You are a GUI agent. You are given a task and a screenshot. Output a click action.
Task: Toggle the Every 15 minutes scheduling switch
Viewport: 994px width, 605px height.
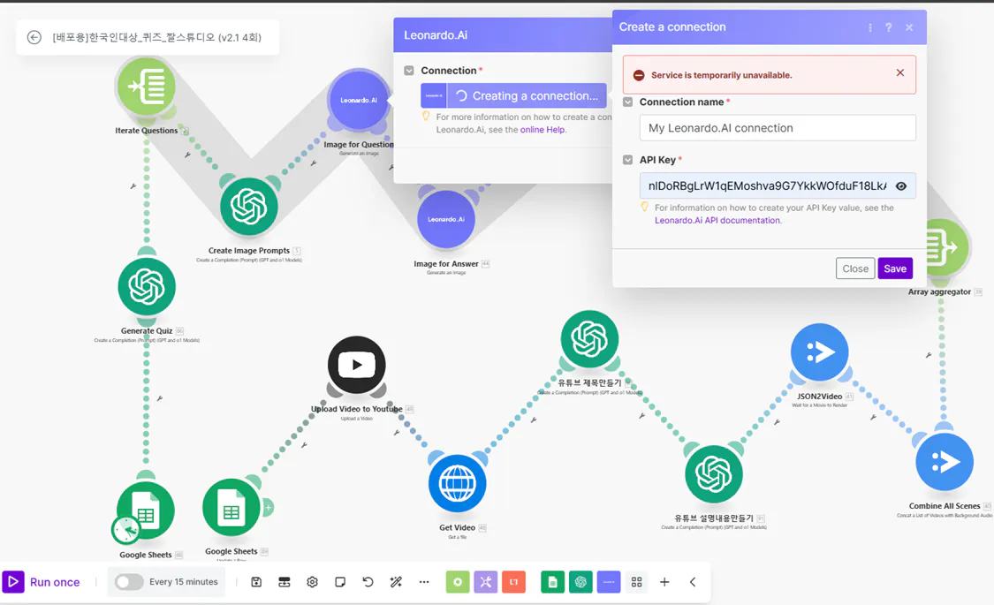click(x=129, y=581)
